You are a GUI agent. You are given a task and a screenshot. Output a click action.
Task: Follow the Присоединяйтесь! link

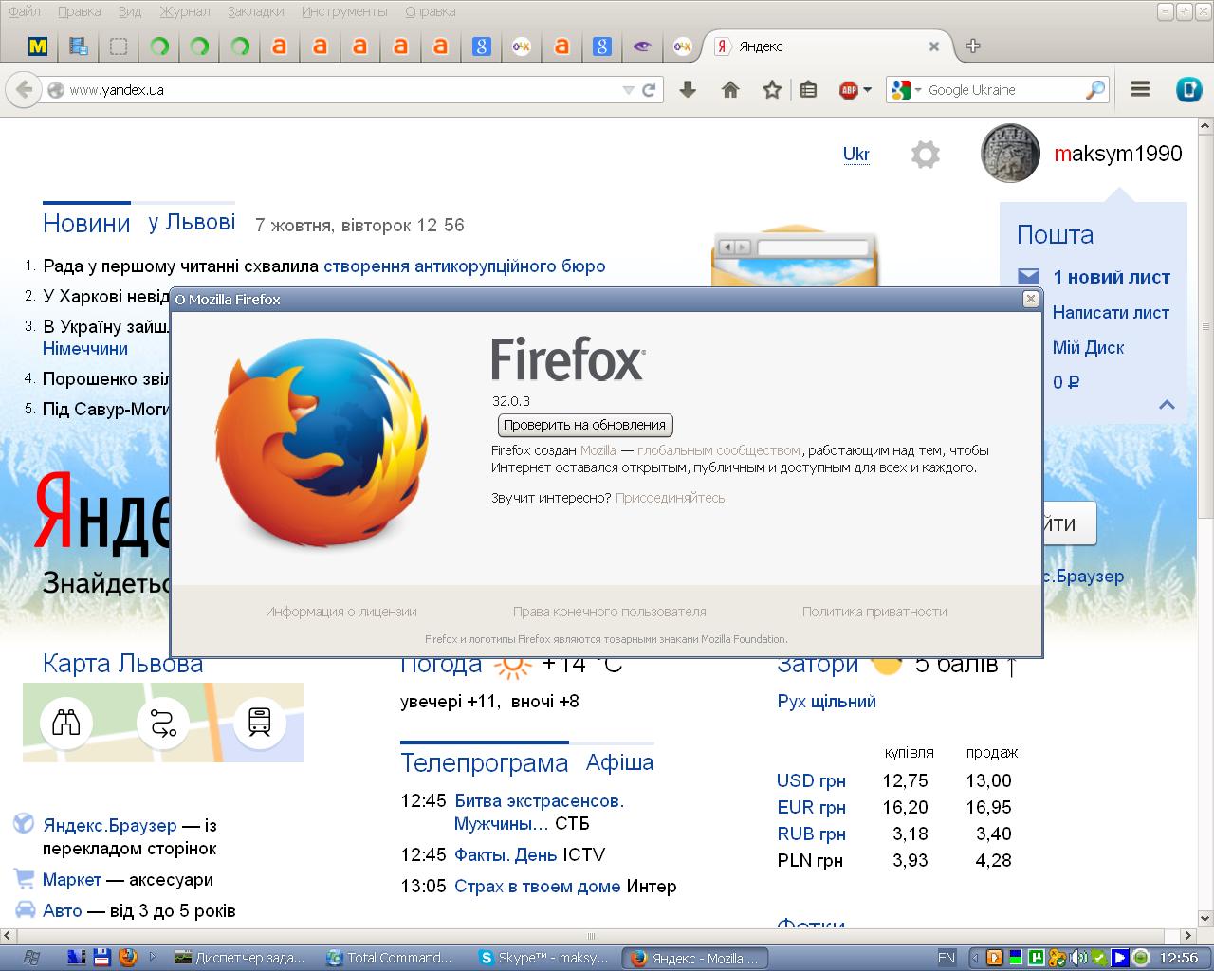671,498
